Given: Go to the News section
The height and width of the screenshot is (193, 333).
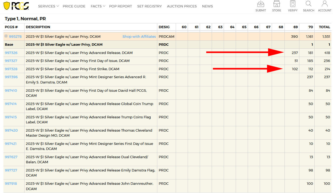Looking at the screenshot, I should pos(207,6).
